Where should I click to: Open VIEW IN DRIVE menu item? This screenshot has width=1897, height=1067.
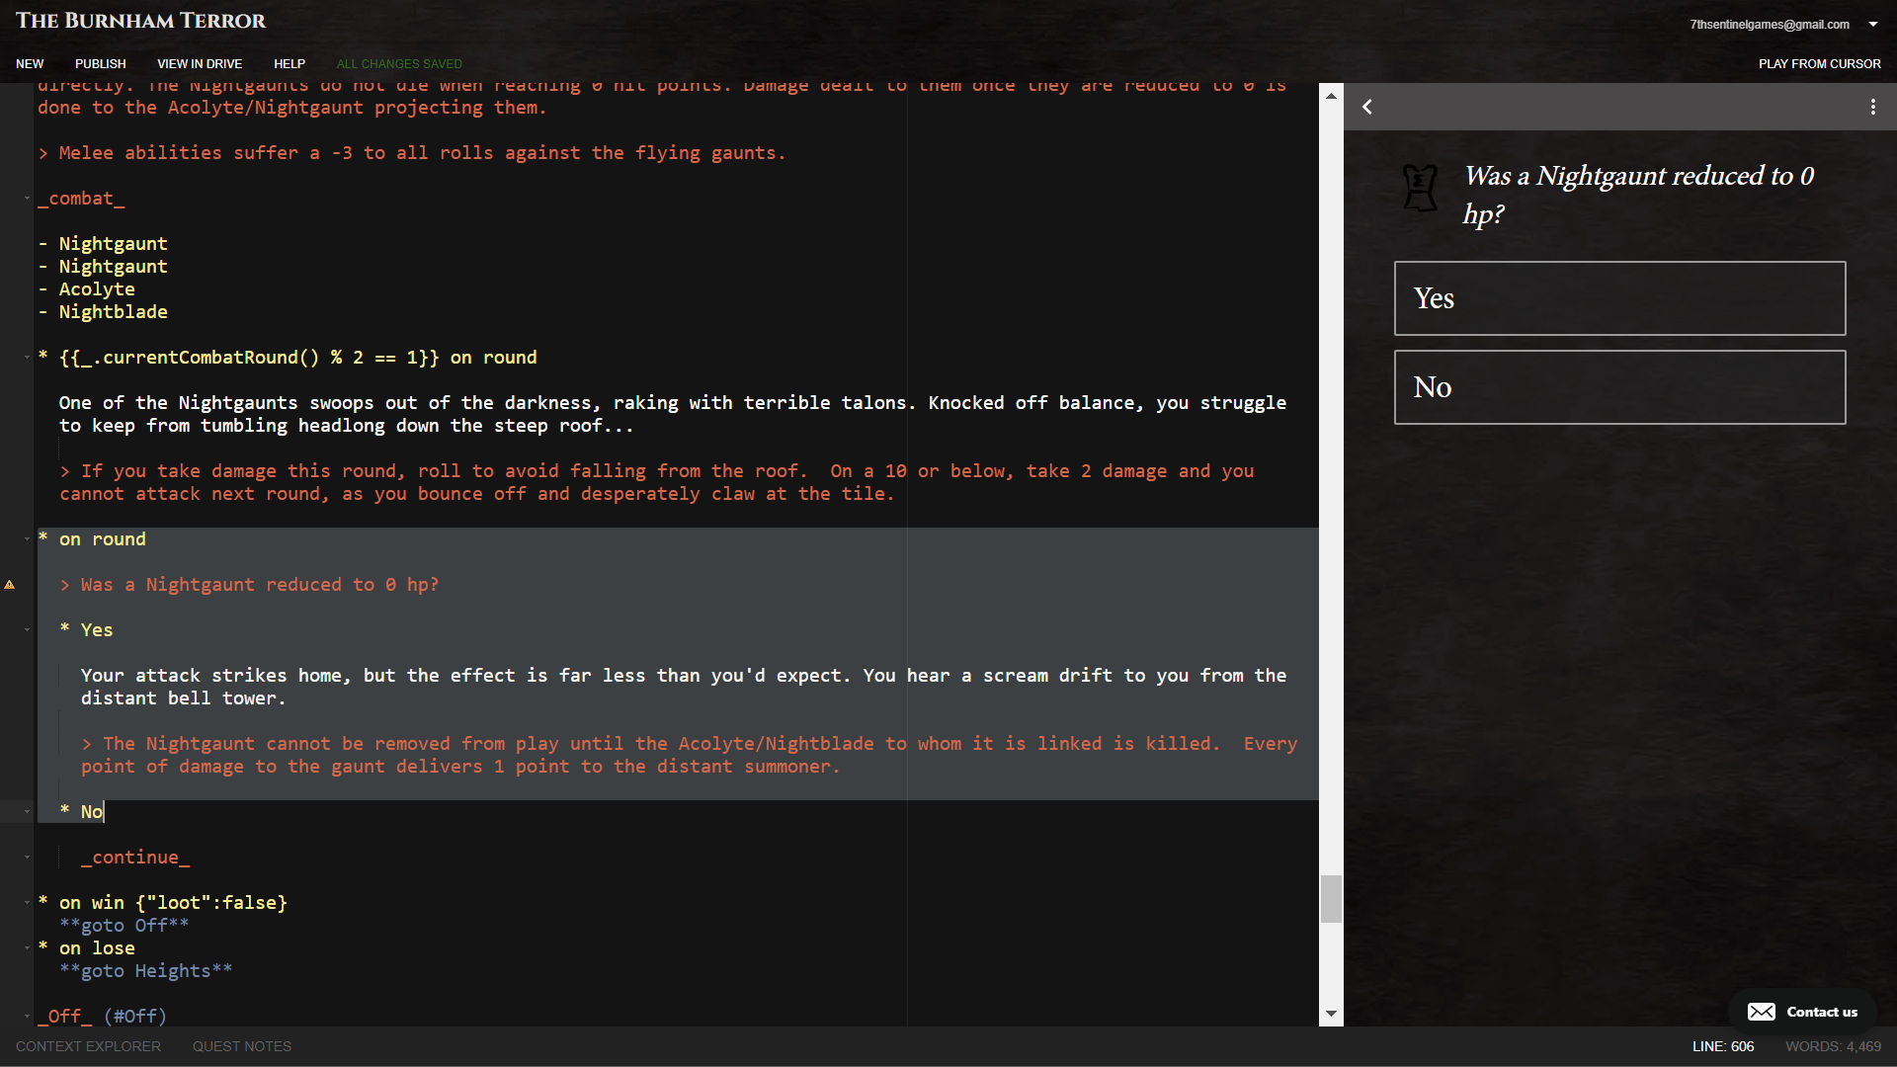[199, 63]
